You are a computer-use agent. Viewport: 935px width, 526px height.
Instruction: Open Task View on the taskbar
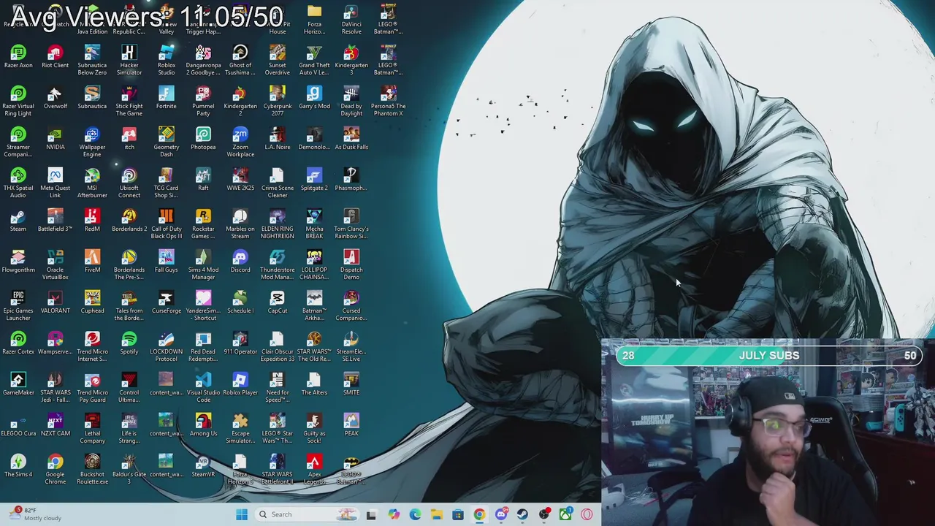(371, 514)
